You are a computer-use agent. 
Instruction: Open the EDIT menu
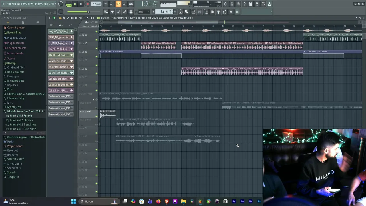(x=9, y=4)
